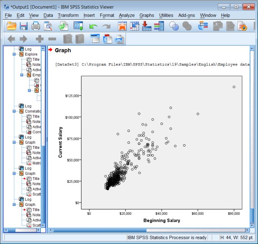Image resolution: width=258 pixels, height=244 pixels.
Task: Open the Help menu
Action: click(x=225, y=15)
